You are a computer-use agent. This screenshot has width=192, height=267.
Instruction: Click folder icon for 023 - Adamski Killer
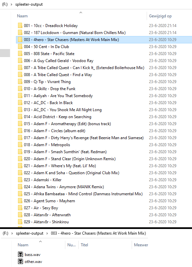coord(20,180)
